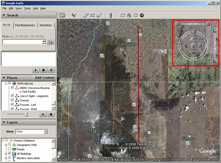The width and height of the screenshot is (221, 163).
Task: Collapse the Primary Database tree node
Action: pos(3,140)
